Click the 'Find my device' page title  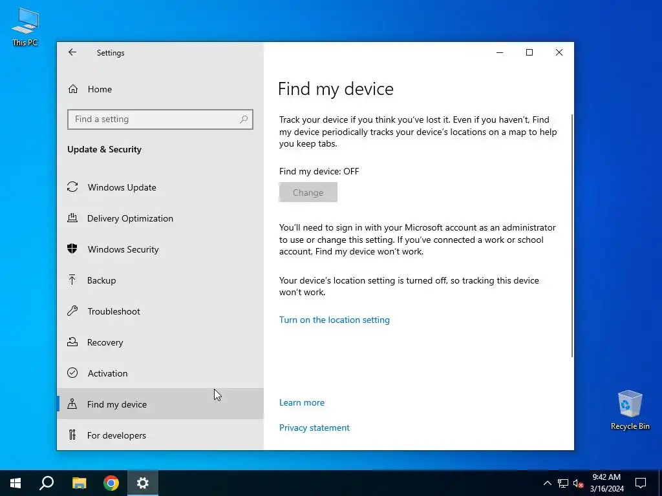pos(336,89)
